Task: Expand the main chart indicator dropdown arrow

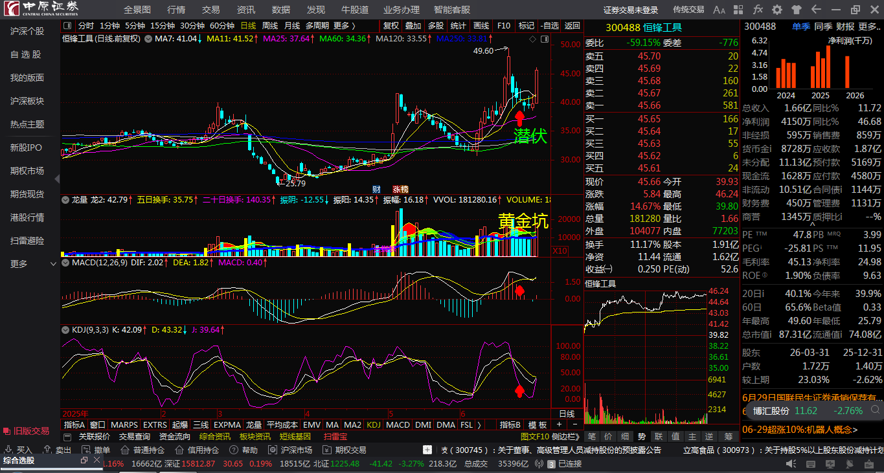Action: [147, 39]
